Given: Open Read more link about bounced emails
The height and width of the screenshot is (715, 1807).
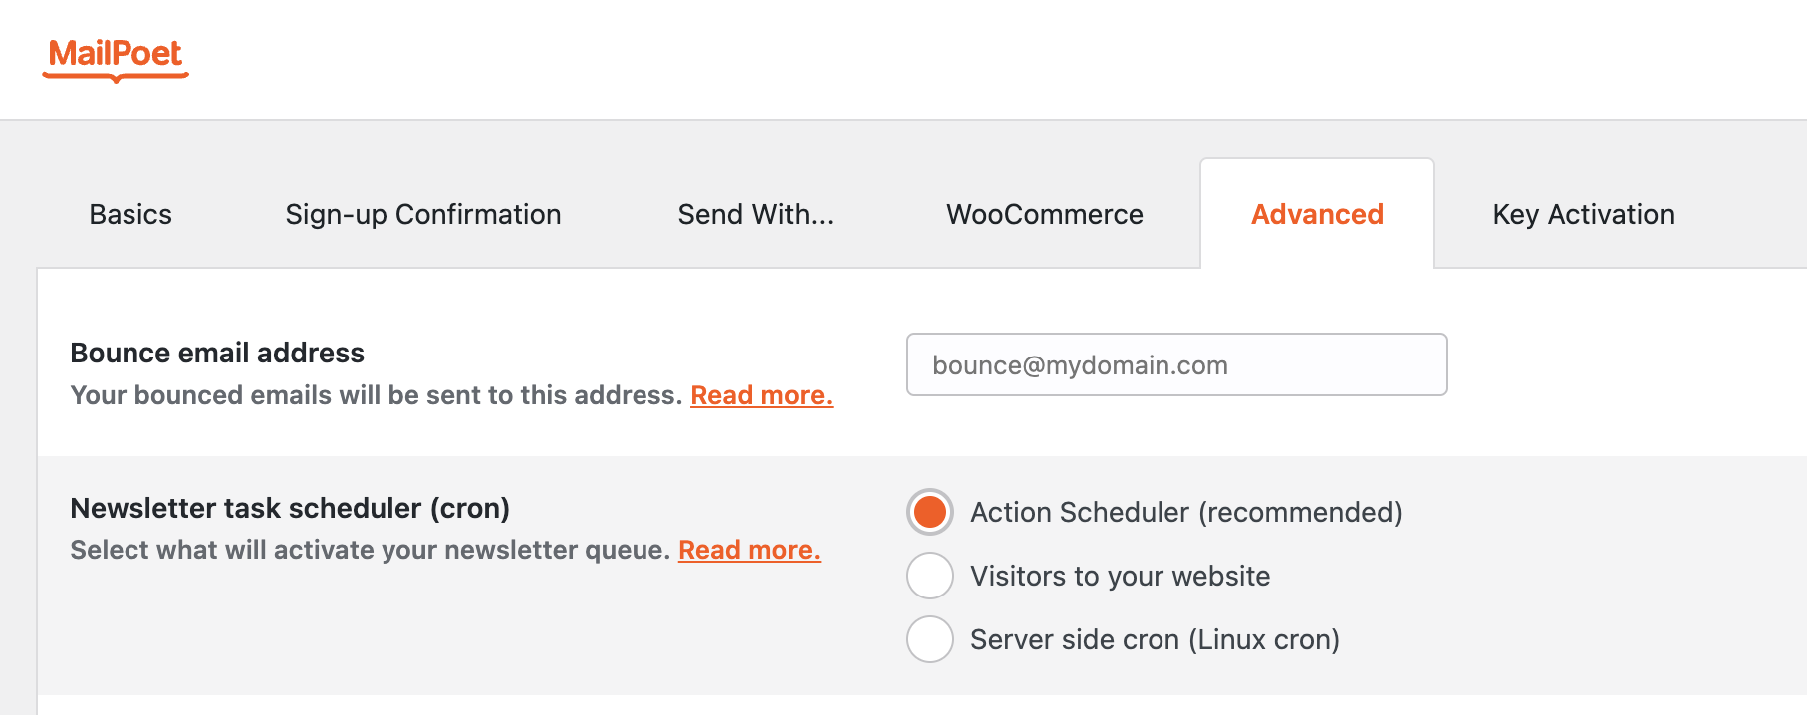Looking at the screenshot, I should [761, 396].
